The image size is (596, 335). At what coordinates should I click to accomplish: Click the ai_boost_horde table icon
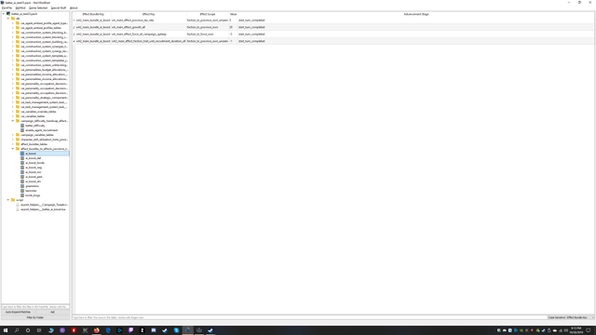pos(22,163)
